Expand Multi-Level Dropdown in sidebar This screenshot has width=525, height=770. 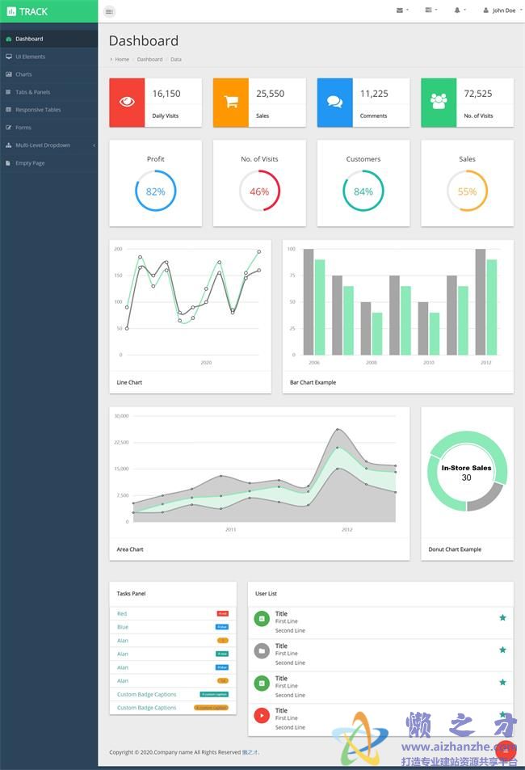point(48,145)
